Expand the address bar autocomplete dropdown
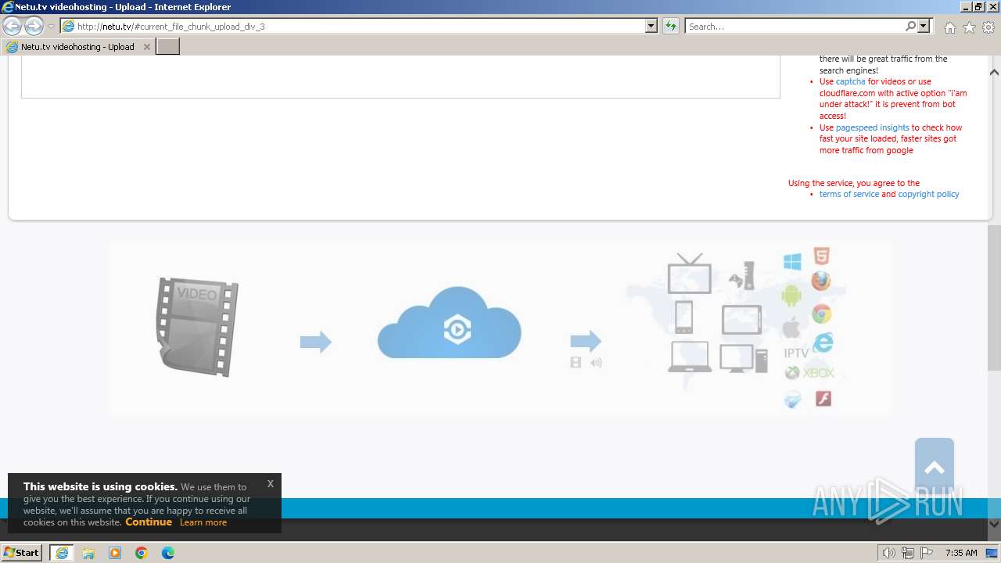The height and width of the screenshot is (563, 1001). pos(651,26)
